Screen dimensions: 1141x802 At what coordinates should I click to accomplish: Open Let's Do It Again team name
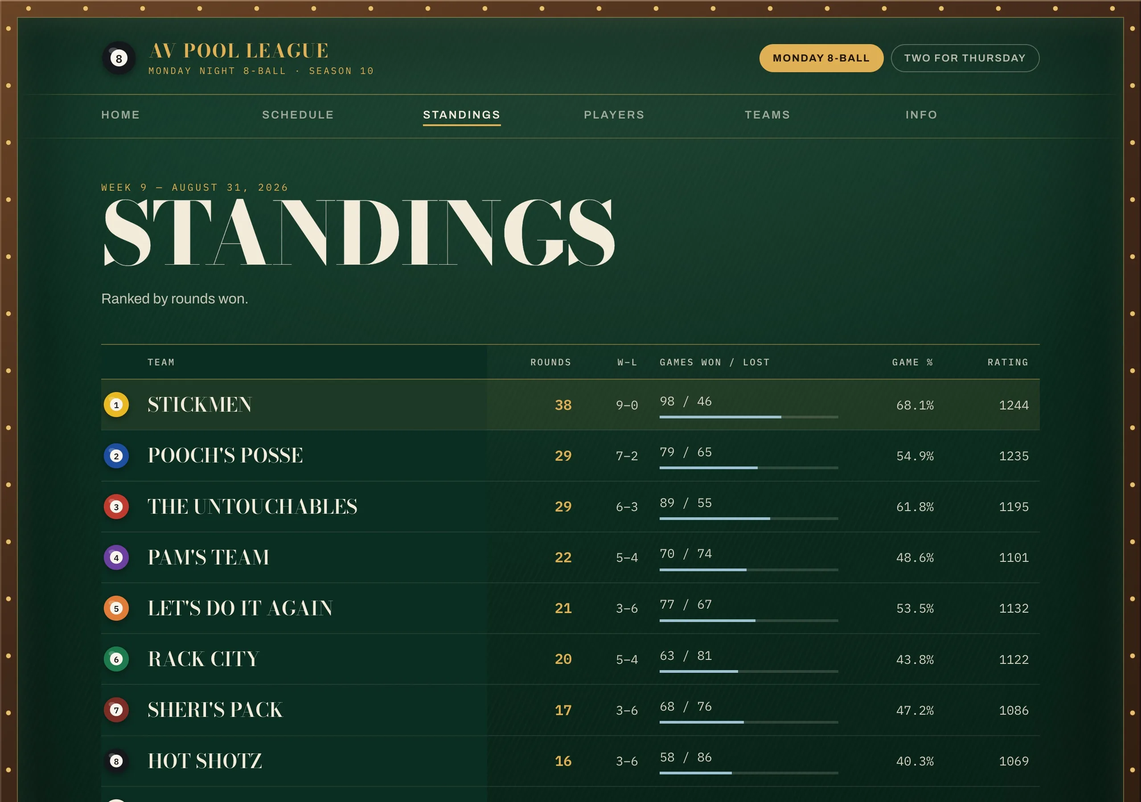click(240, 608)
